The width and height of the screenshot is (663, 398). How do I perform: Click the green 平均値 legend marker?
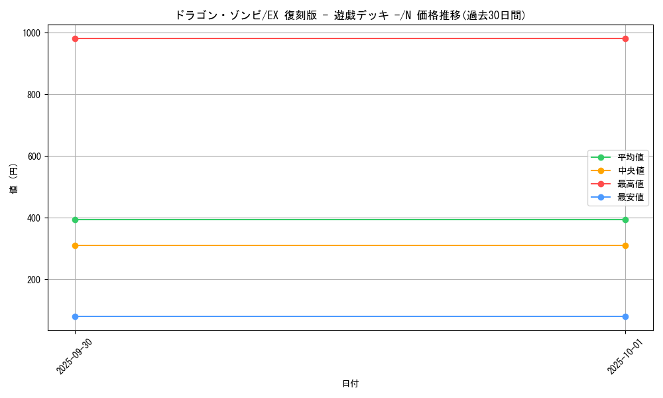(x=601, y=158)
